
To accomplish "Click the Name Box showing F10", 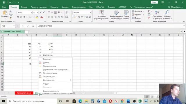I will point(8,26).
